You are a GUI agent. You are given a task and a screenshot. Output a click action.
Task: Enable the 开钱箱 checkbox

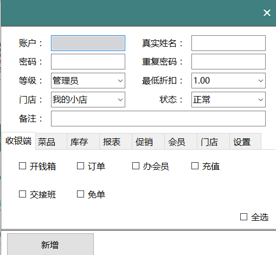[x=22, y=166]
